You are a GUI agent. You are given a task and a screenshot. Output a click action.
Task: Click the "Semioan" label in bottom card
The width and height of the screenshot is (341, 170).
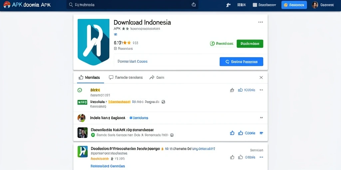click(257, 150)
